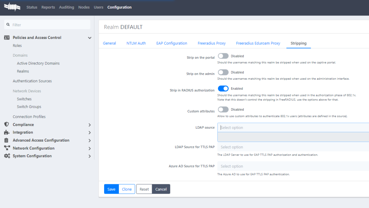Disable Strip in RADIUS authorization toggle

tap(223, 89)
